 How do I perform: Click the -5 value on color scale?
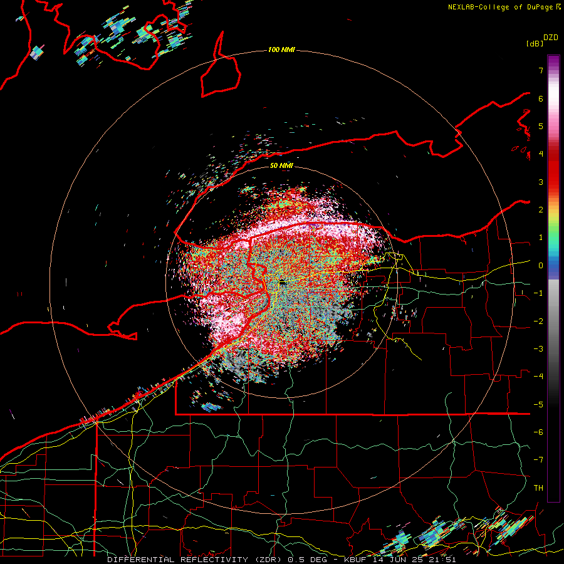pyautogui.click(x=538, y=405)
